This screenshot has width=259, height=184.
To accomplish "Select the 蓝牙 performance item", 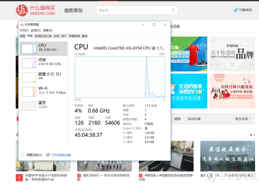I will [x=44, y=106].
